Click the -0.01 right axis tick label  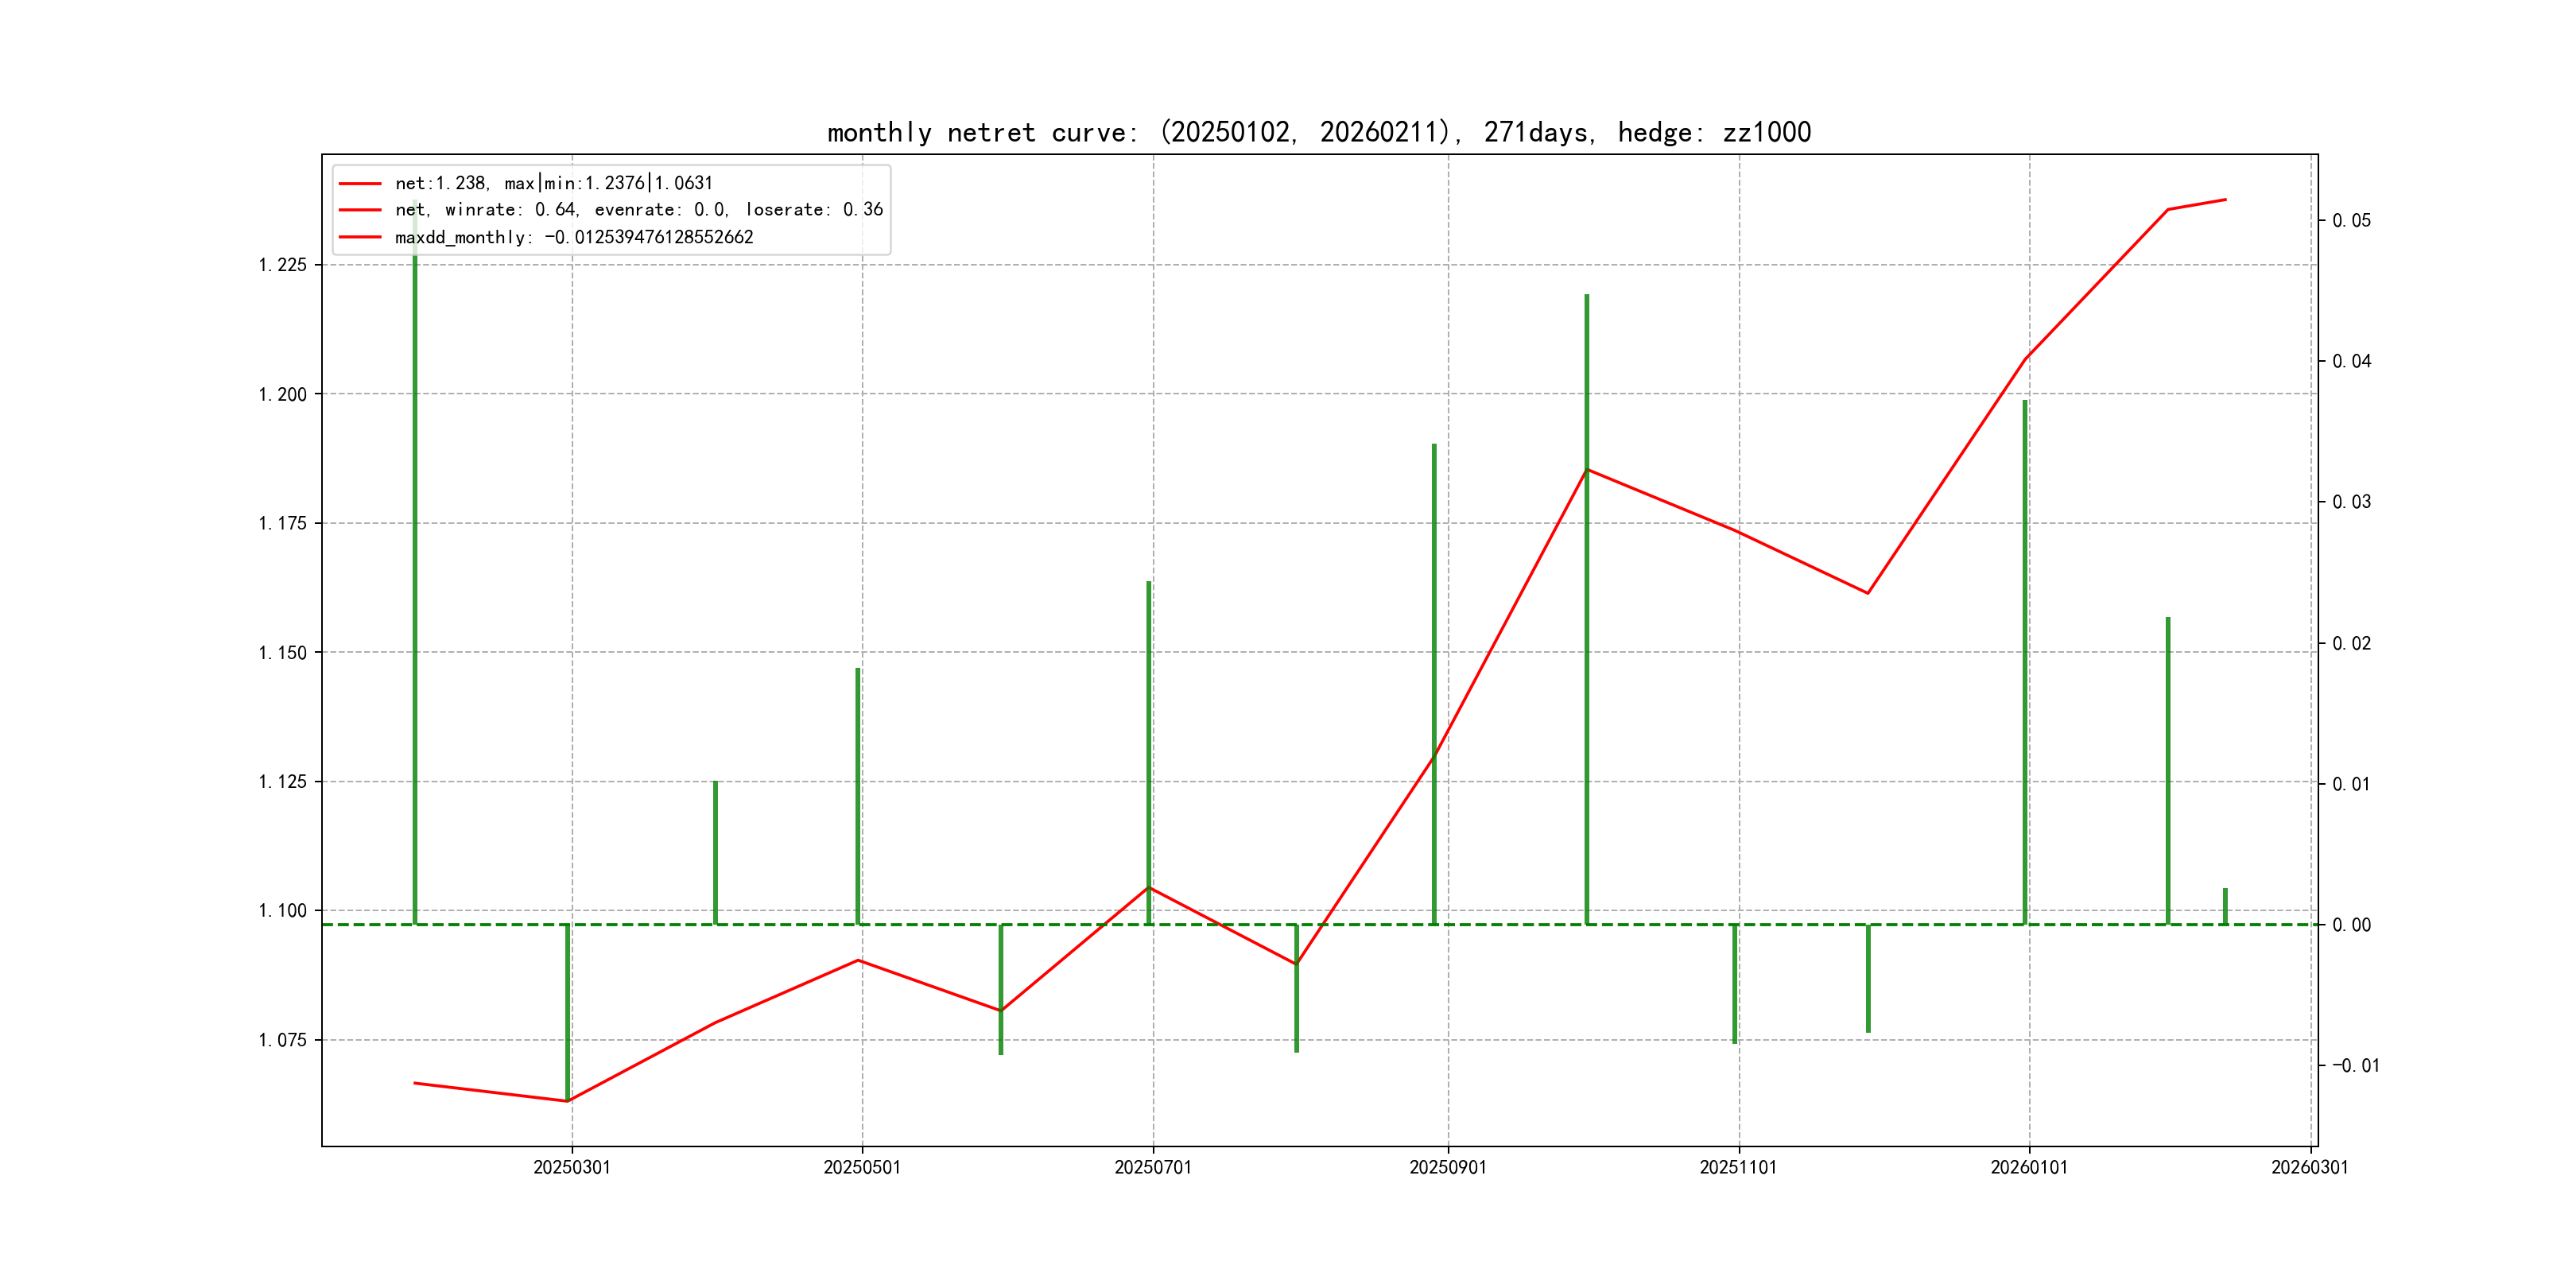(2355, 1065)
